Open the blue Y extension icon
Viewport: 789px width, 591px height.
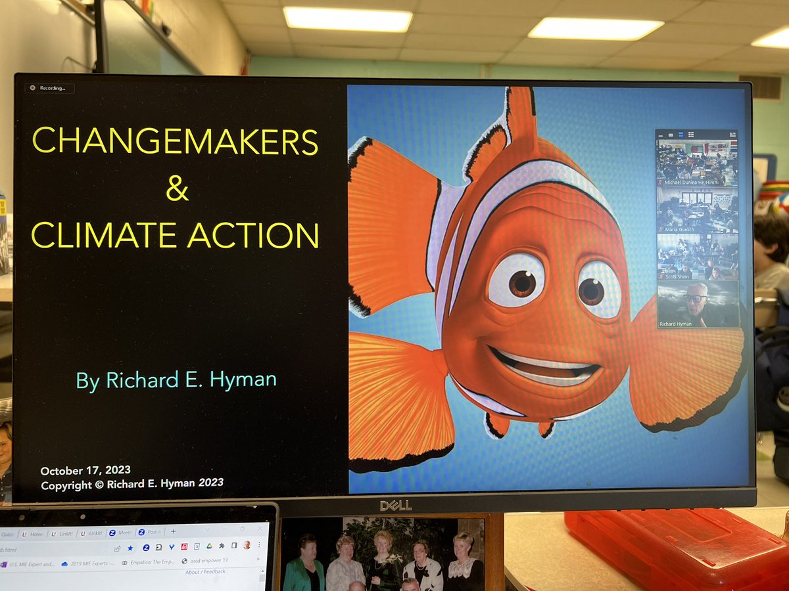[172, 547]
